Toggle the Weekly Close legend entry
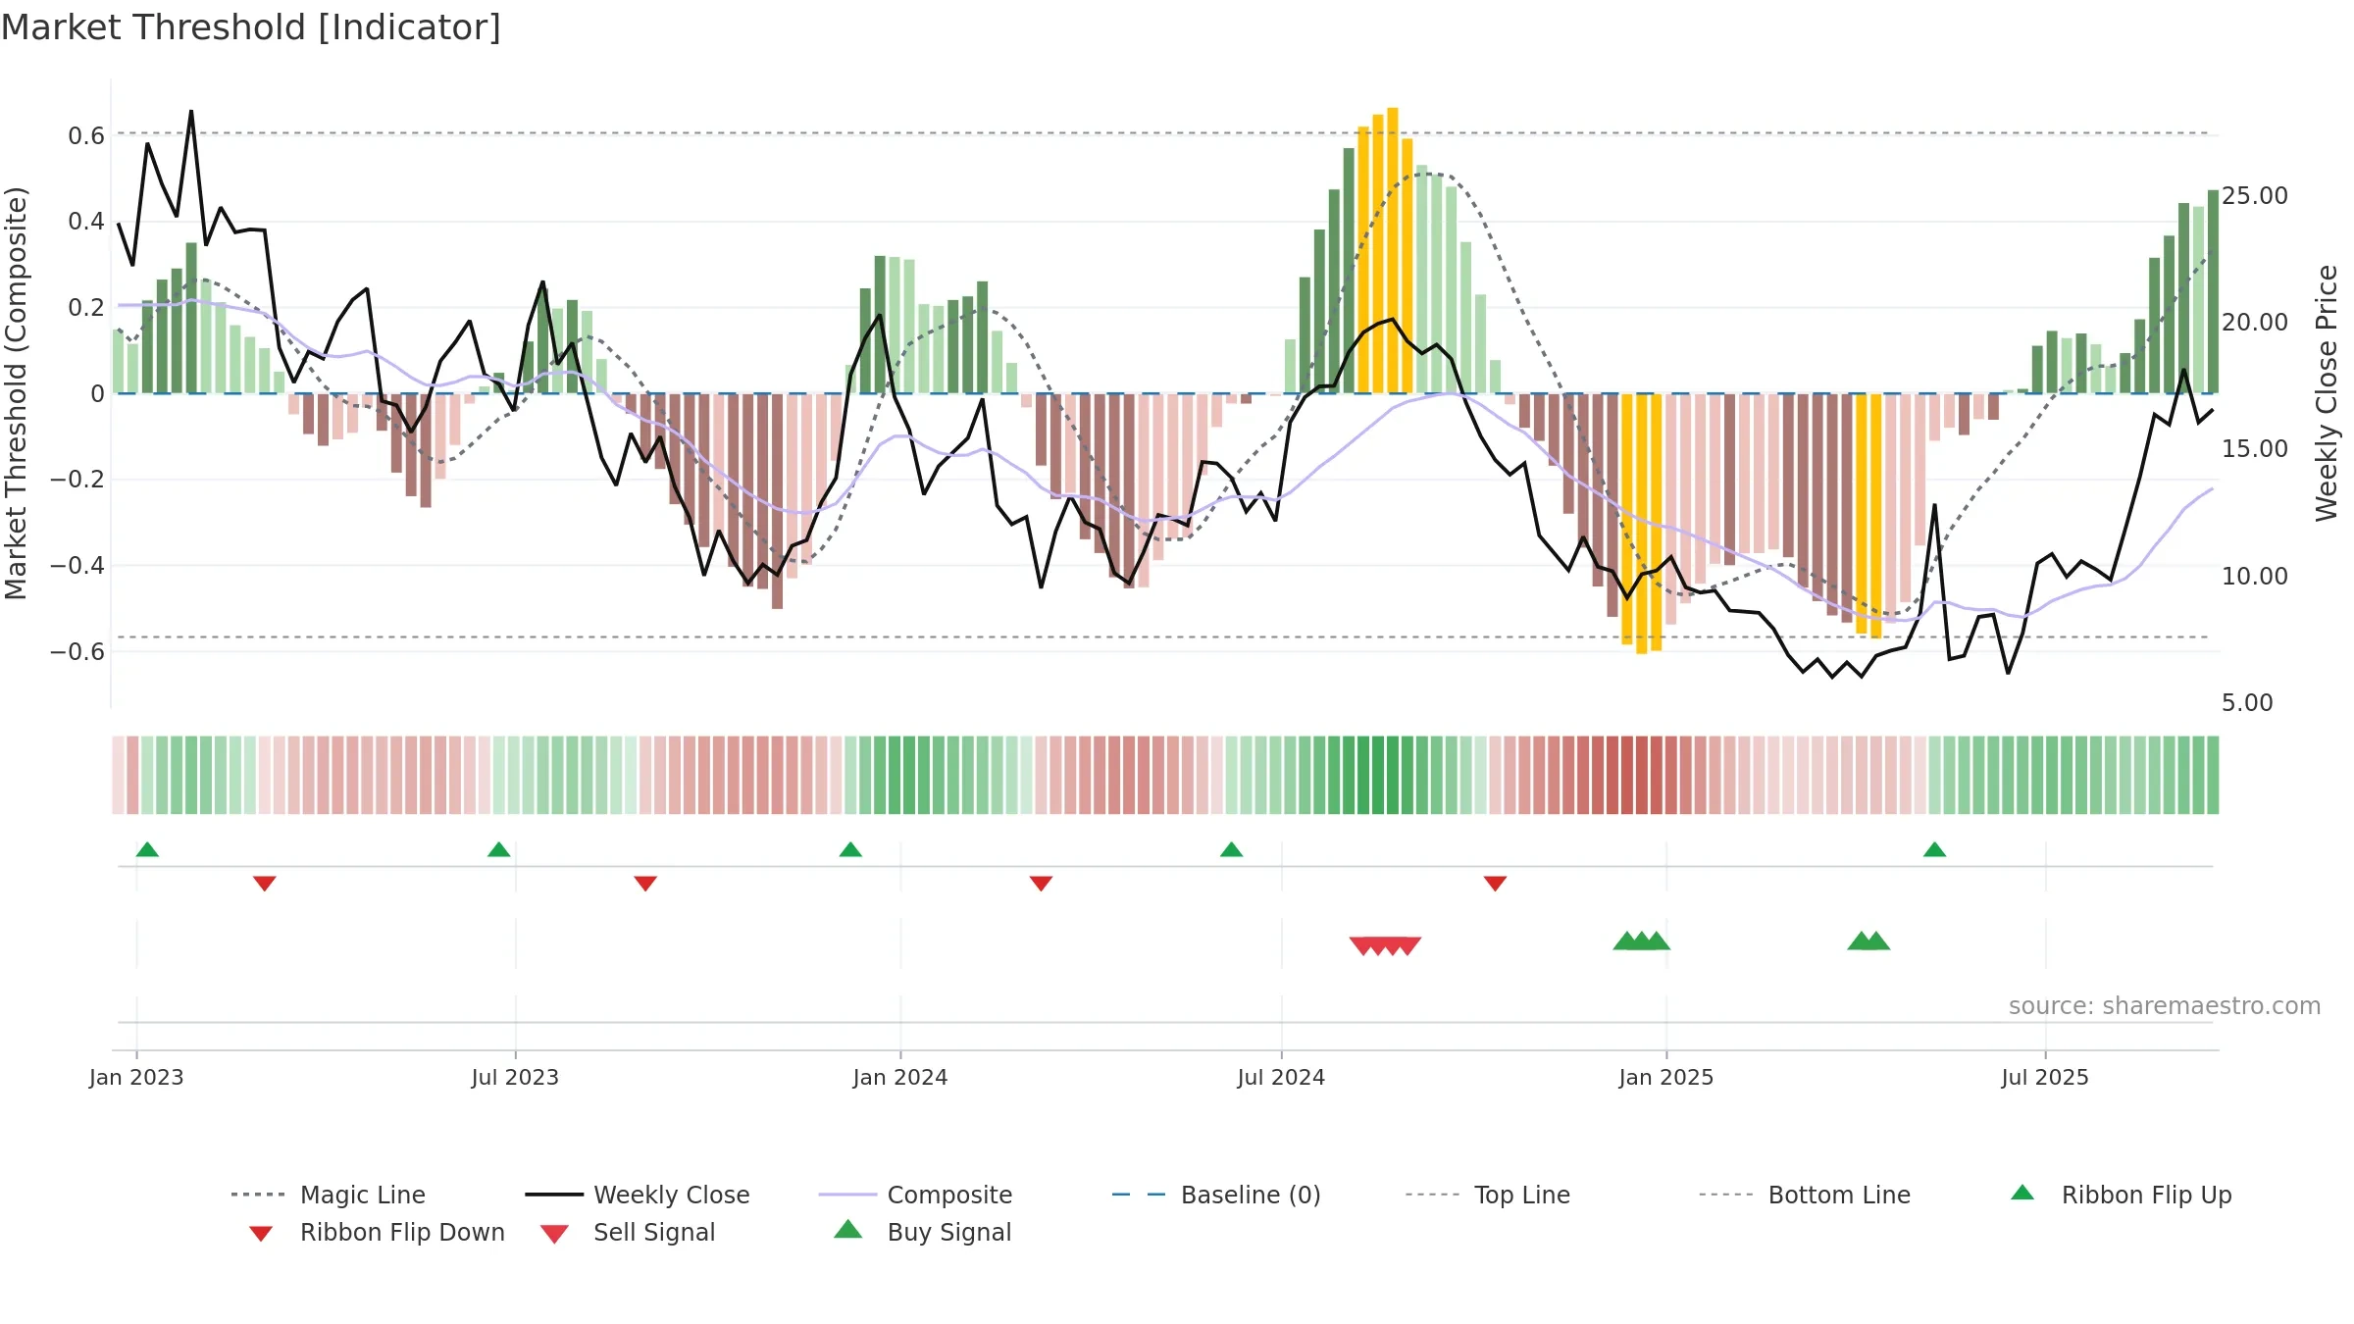This screenshot has height=1324, width=2354. click(638, 1195)
